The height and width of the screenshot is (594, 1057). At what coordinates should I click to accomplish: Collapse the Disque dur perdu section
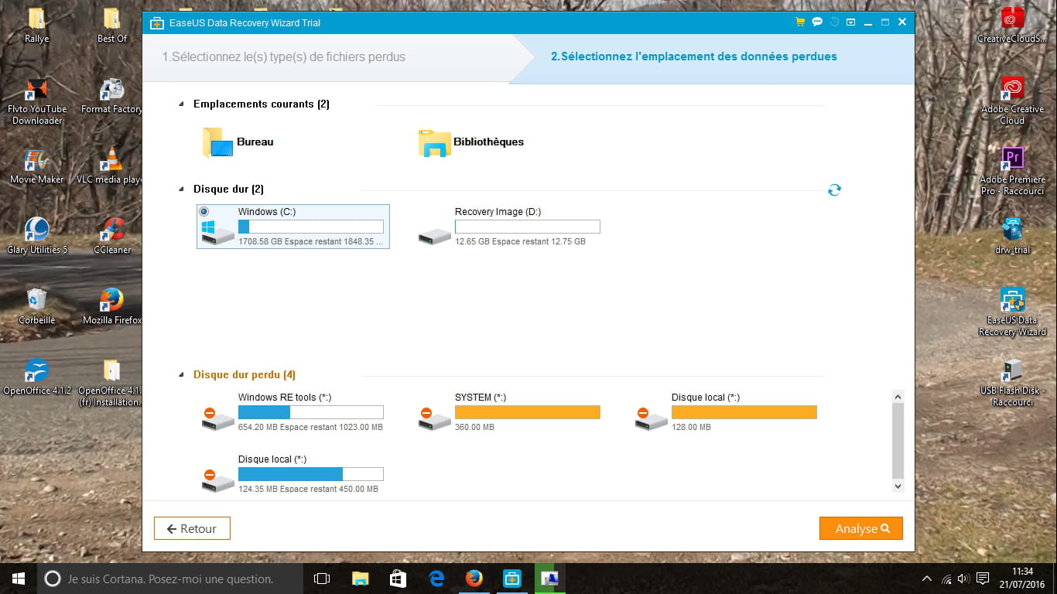coord(182,375)
